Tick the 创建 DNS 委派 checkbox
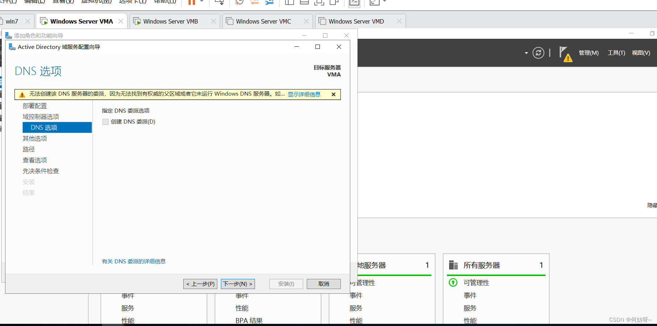This screenshot has height=326, width=657. tap(105, 122)
